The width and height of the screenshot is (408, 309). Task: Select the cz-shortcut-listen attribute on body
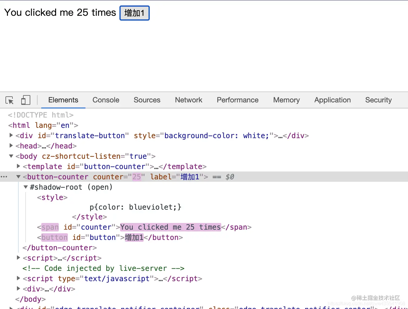coord(96,156)
